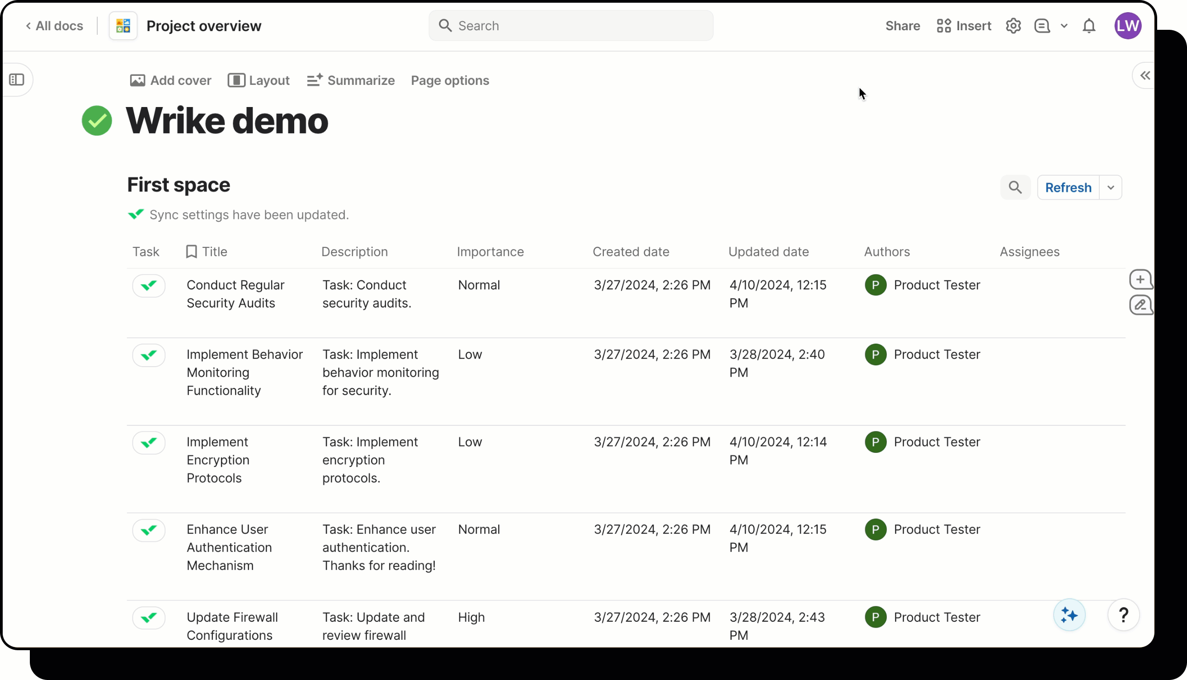Click author avatar in Conduct Regular Security Audits row
Image resolution: width=1187 pixels, height=680 pixels.
(876, 285)
